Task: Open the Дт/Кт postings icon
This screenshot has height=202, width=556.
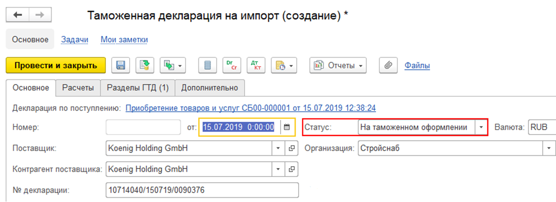Action: point(256,66)
